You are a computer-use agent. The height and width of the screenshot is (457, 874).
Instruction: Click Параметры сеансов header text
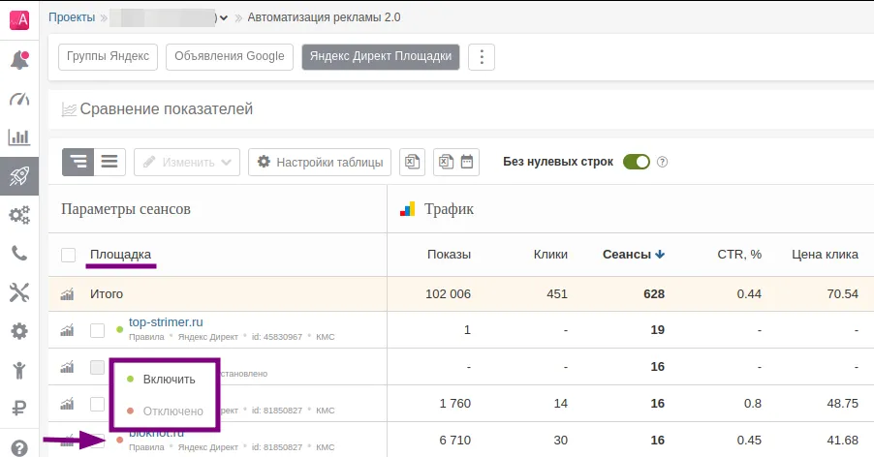pyautogui.click(x=126, y=209)
